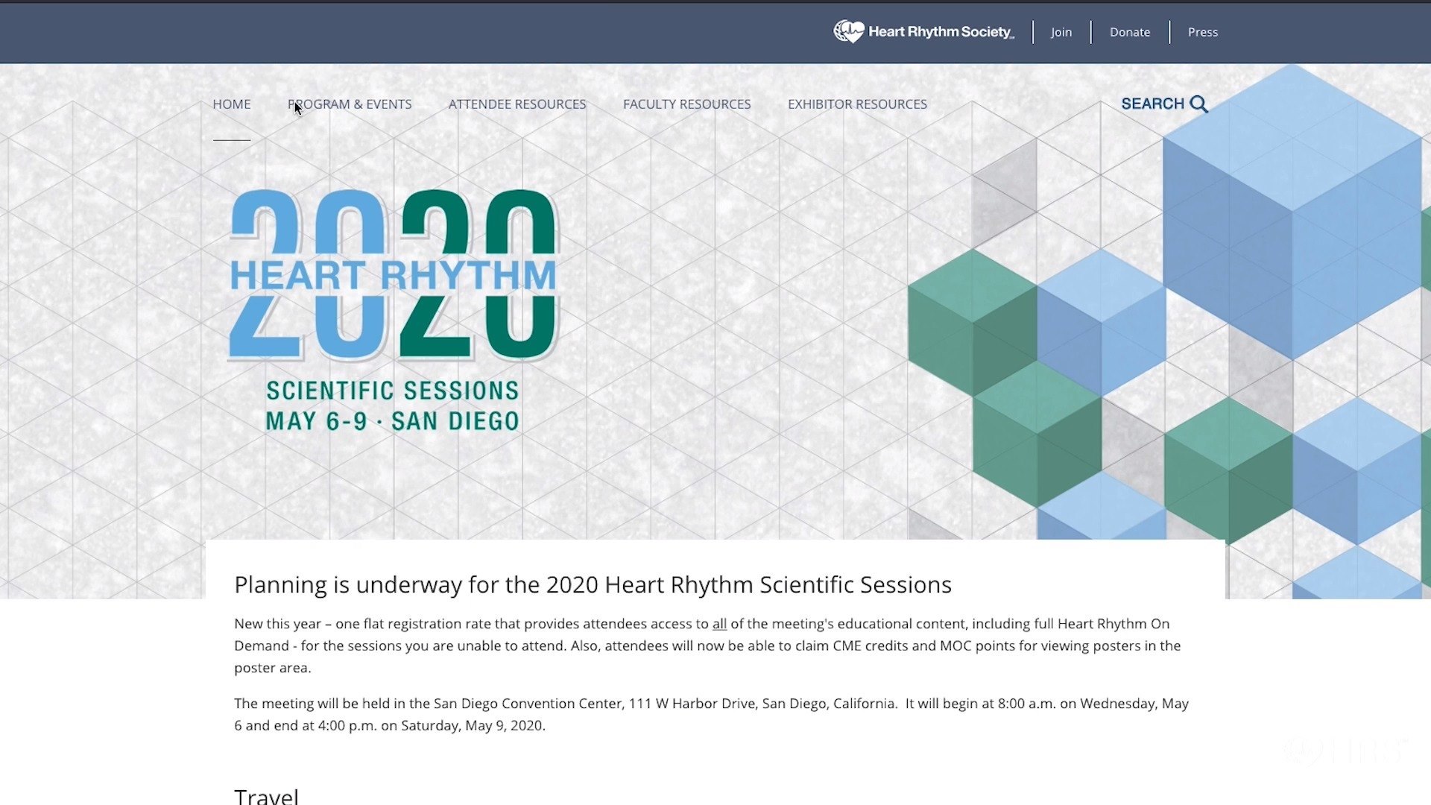Open the Donate link in top bar
This screenshot has width=1431, height=805.
[x=1130, y=32]
